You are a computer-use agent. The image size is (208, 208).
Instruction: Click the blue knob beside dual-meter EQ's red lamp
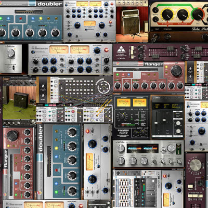tap(97, 50)
